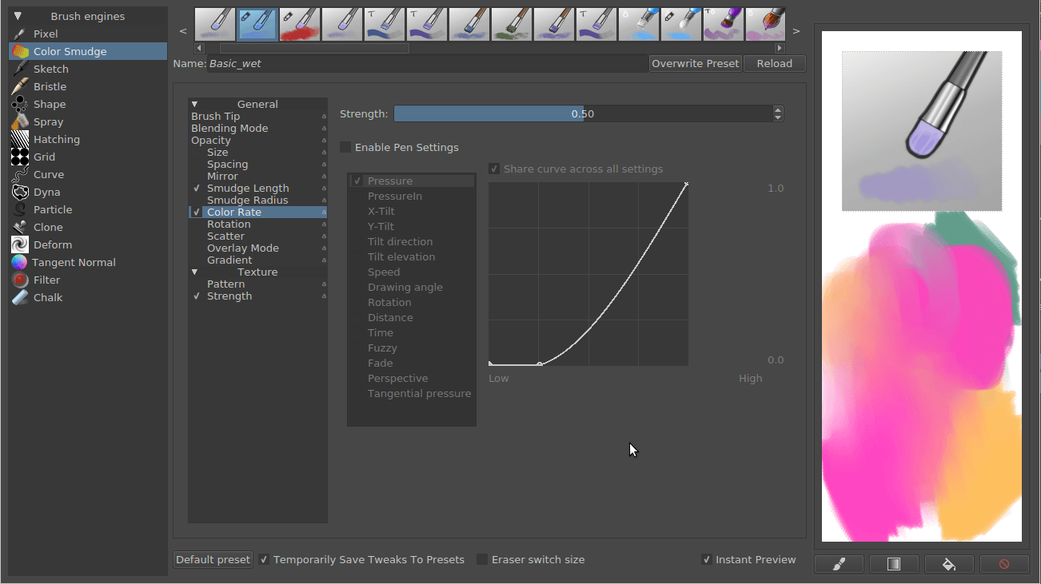Collapse the General settings section
This screenshot has height=584, width=1041.
[194, 104]
